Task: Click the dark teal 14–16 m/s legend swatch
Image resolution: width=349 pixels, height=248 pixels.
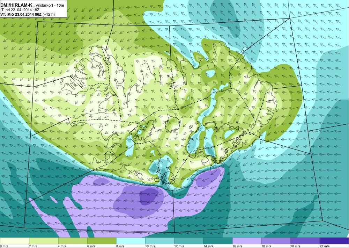Action: pos(218,241)
